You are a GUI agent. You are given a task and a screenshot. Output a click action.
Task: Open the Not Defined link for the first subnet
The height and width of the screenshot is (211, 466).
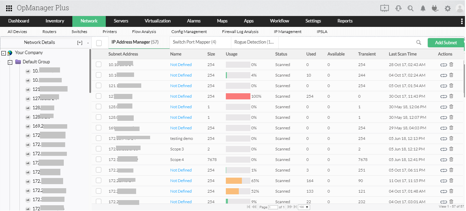pos(181,64)
